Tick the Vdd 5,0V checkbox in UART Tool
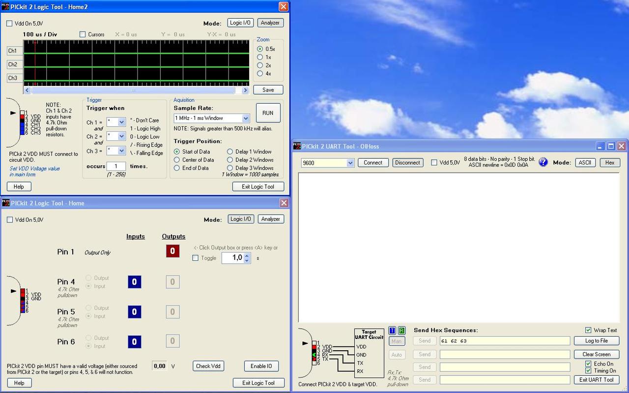This screenshot has height=393, width=629. (434, 163)
